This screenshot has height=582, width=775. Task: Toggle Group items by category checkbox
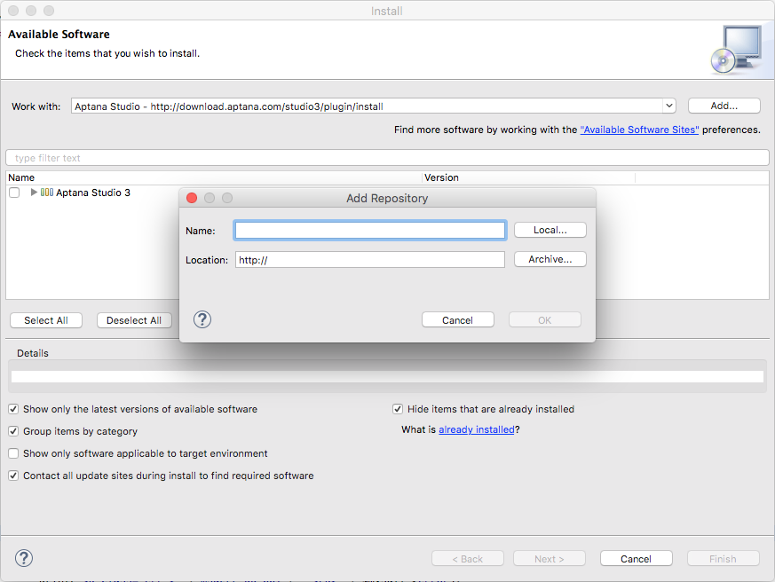[13, 431]
